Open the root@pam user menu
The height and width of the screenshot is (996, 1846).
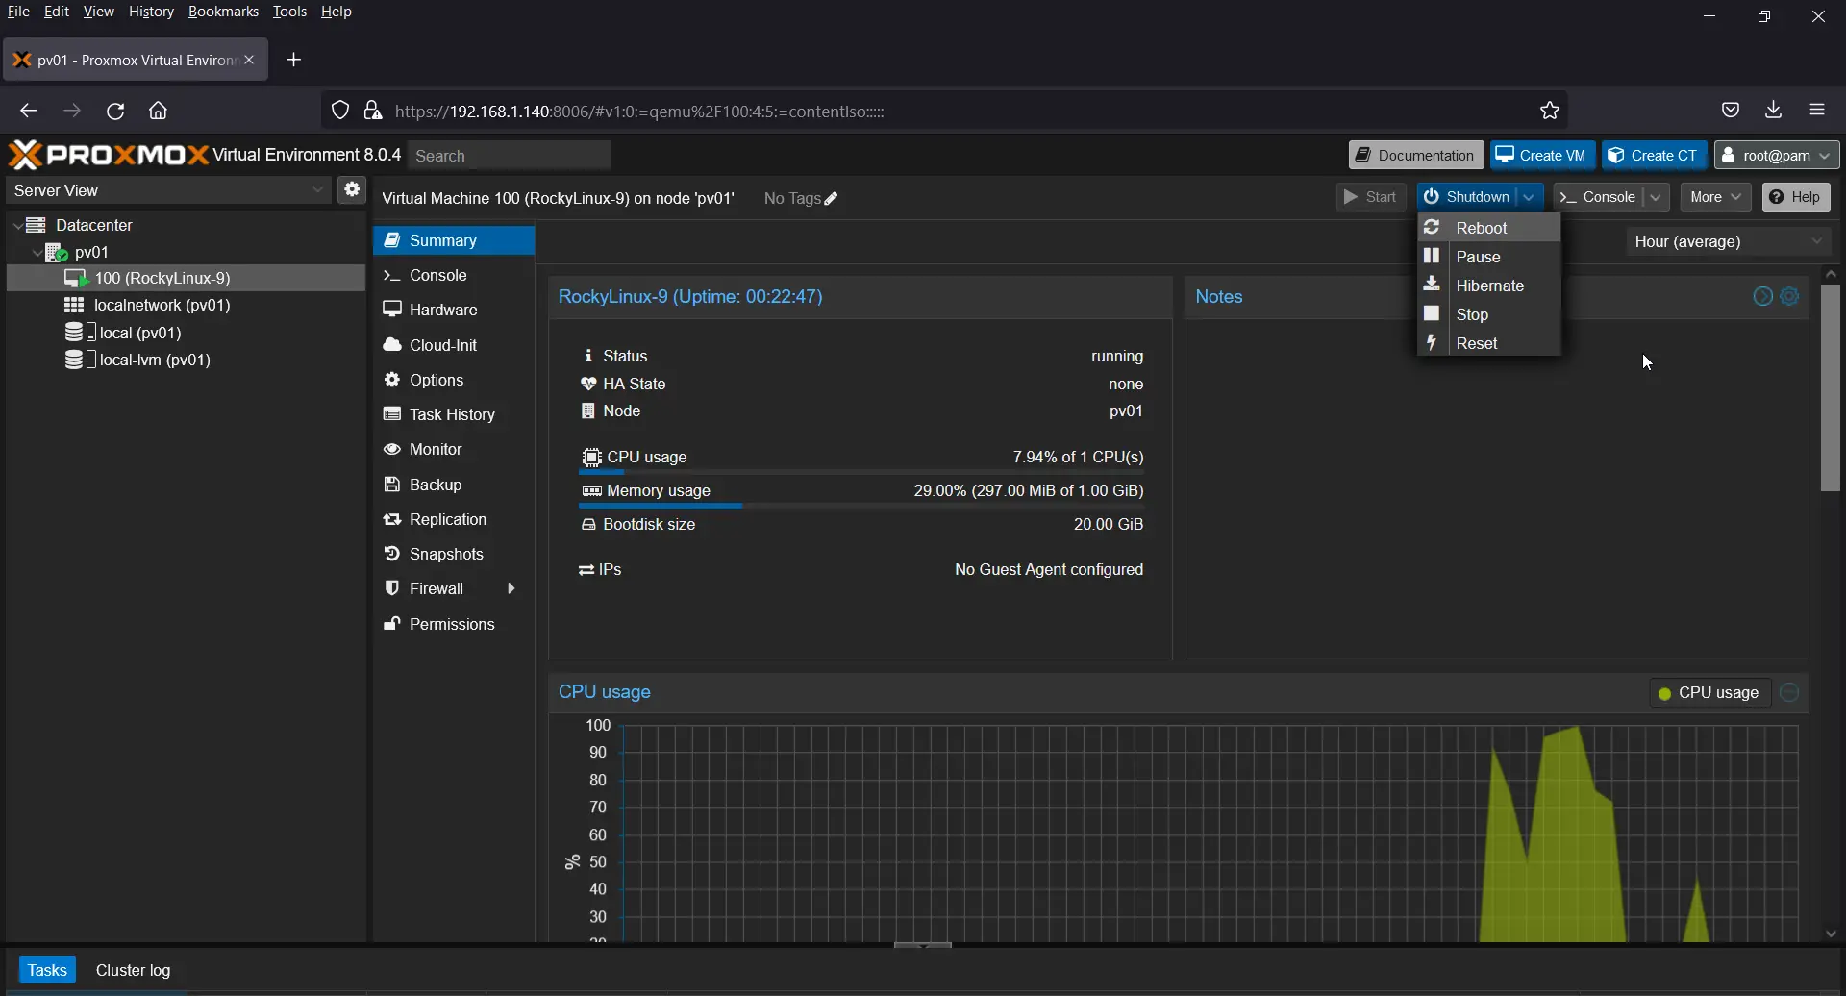click(1777, 156)
